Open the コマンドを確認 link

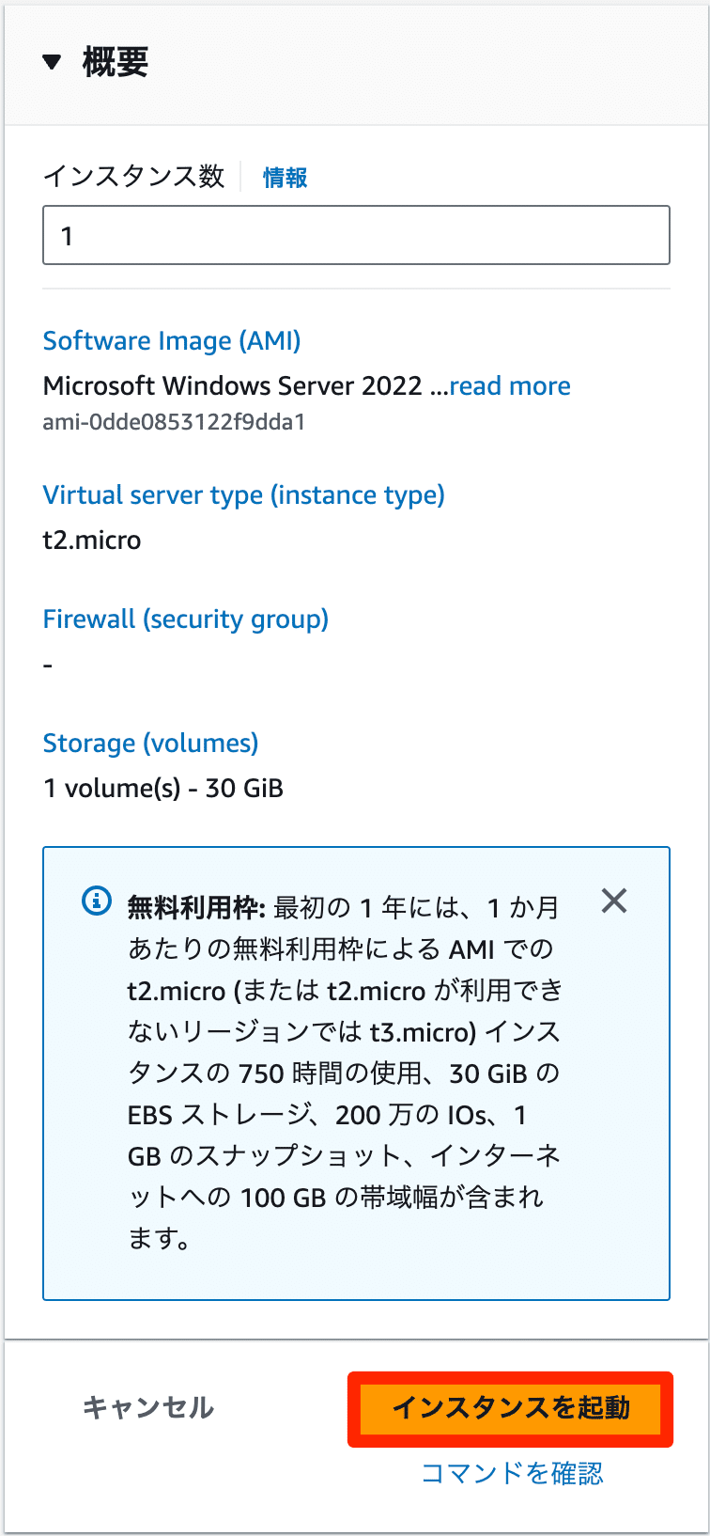point(512,1473)
